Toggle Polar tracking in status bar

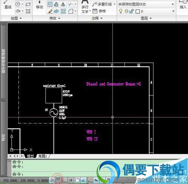click(71, 180)
